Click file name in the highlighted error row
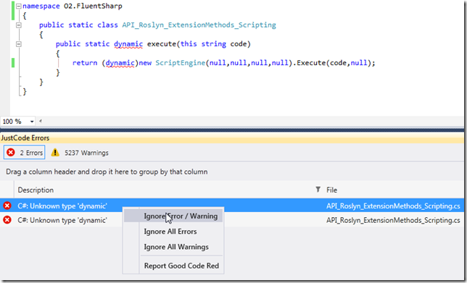Screen dimensions: 467x283 (393, 206)
